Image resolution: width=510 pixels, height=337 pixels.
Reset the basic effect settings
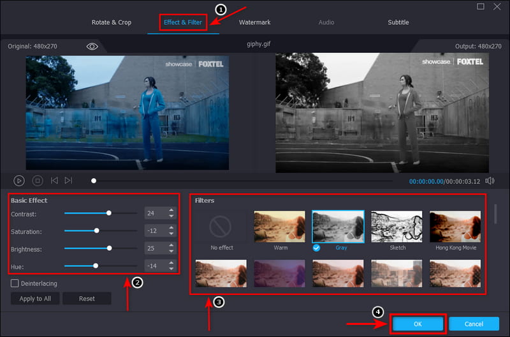tap(87, 299)
